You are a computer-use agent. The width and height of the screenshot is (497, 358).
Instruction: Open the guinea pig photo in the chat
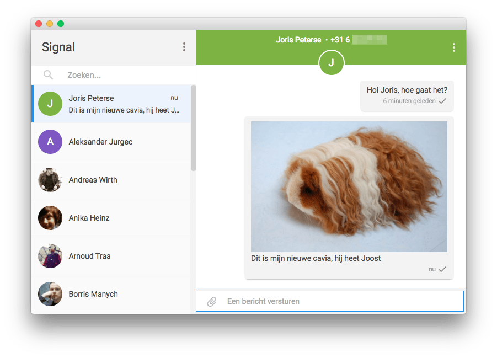tap(349, 186)
